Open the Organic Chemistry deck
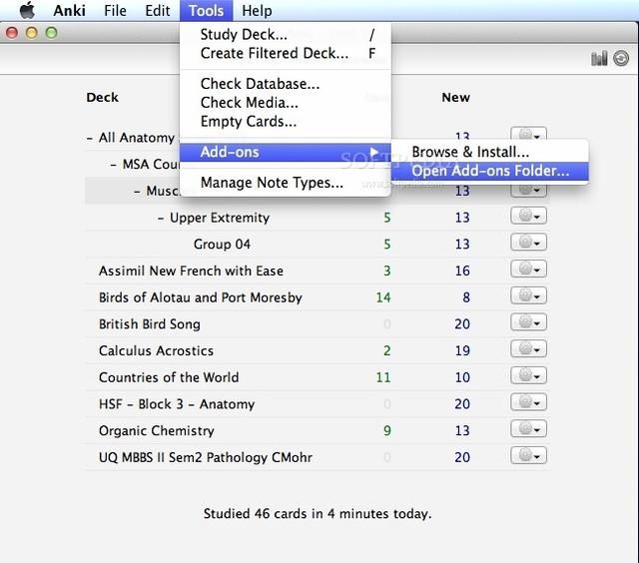The height and width of the screenshot is (563, 639). pos(157,430)
